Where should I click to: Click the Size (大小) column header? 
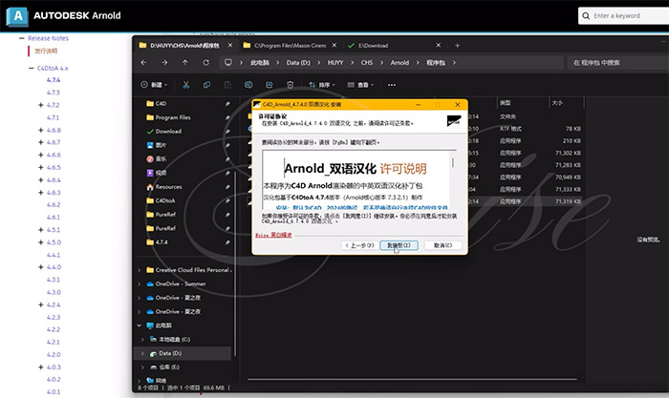[557, 103]
